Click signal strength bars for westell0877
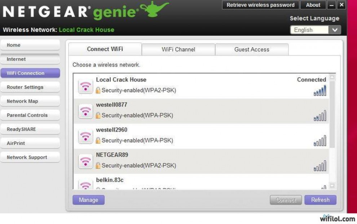357x224 pixels. 320,115
